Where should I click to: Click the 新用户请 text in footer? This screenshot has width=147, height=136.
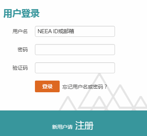[62, 127]
